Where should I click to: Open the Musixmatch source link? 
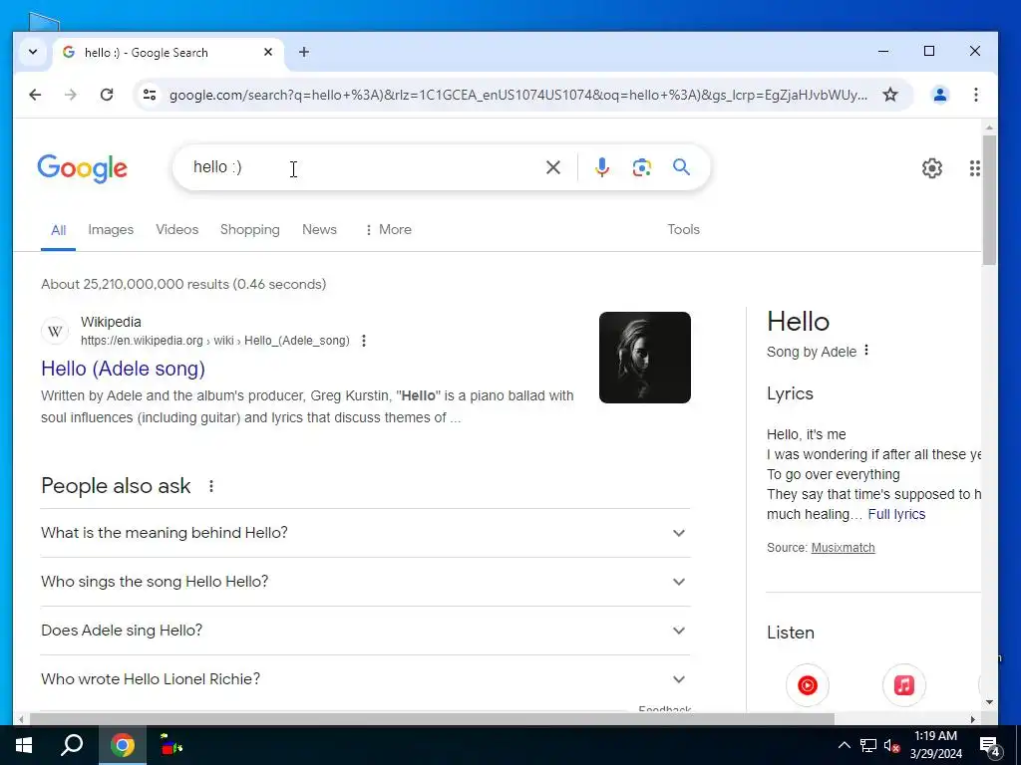click(x=843, y=548)
